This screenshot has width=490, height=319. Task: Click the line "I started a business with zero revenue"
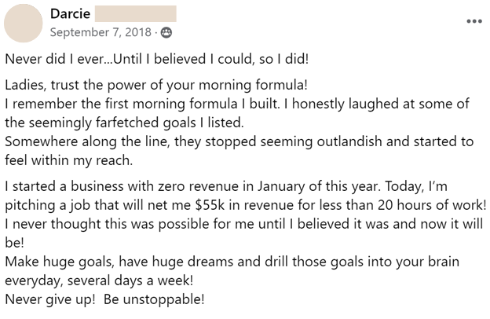pyautogui.click(x=226, y=186)
